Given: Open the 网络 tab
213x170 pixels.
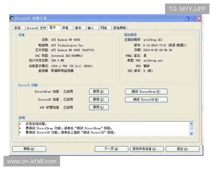Looking at the screenshot, I should click(x=103, y=28).
